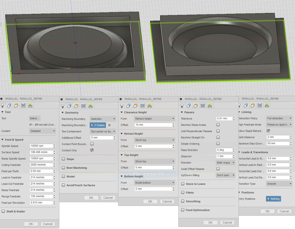Choose Passes tab icon in Linking dialog

260,106
